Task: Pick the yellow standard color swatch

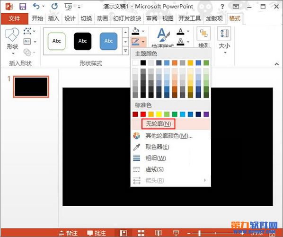Action: 159,114
